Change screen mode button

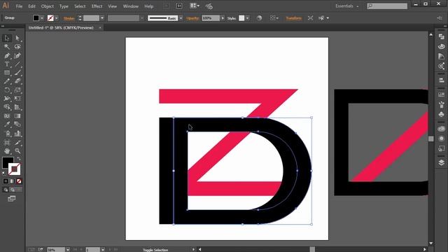pyautogui.click(x=12, y=199)
